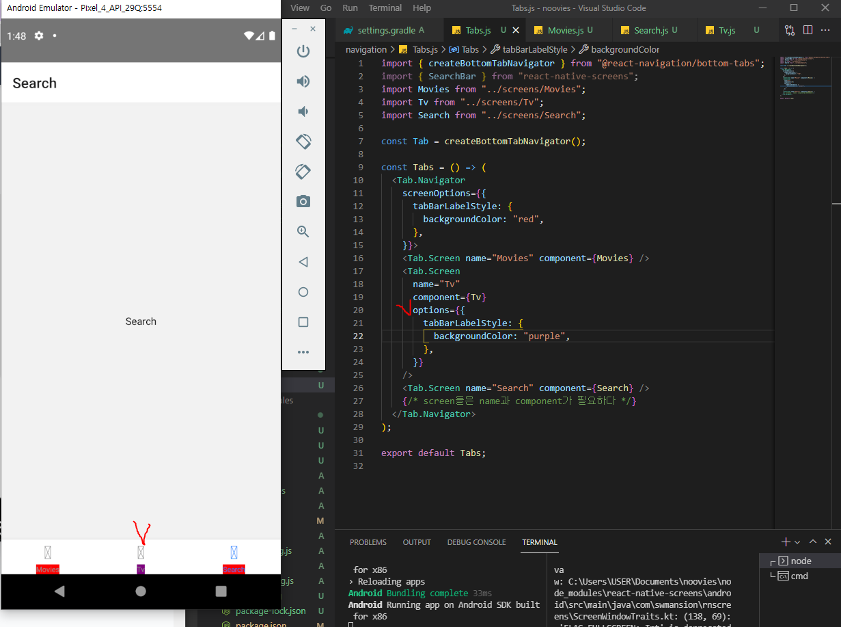Close the Tabs.js editor tab

click(x=516, y=30)
